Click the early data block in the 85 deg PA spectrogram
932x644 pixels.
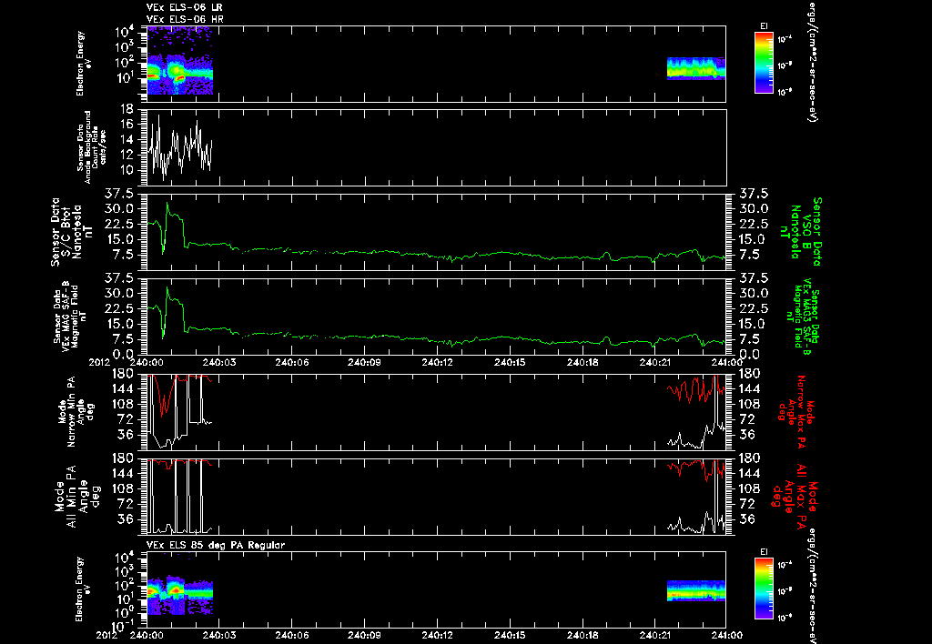coord(179,594)
